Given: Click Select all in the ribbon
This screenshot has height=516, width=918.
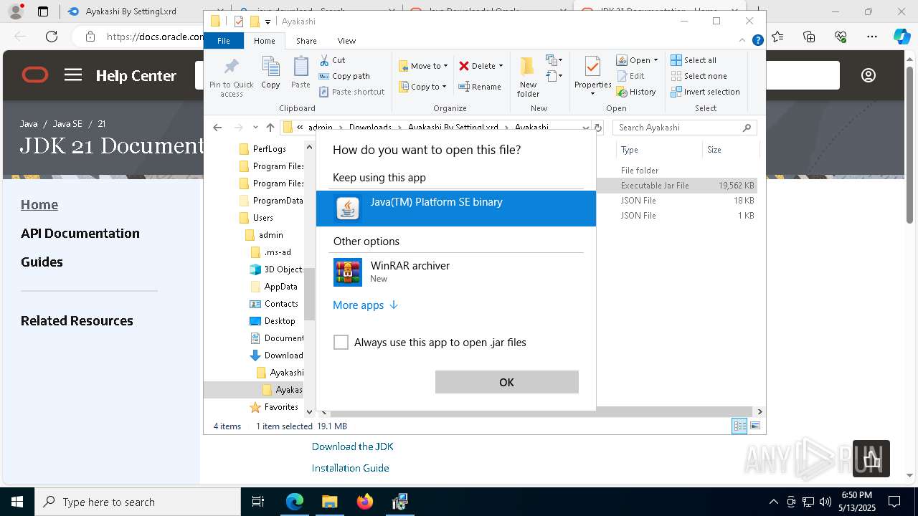Looking at the screenshot, I should 694,60.
